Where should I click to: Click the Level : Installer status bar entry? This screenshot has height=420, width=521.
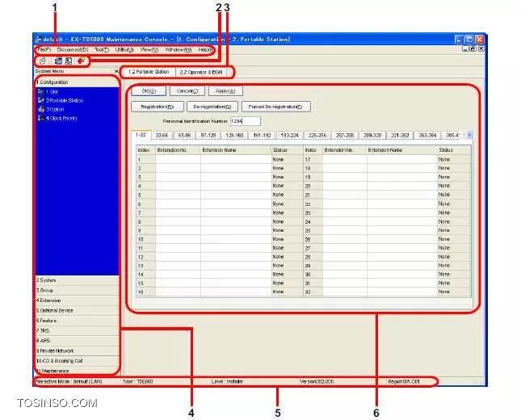[x=227, y=381]
